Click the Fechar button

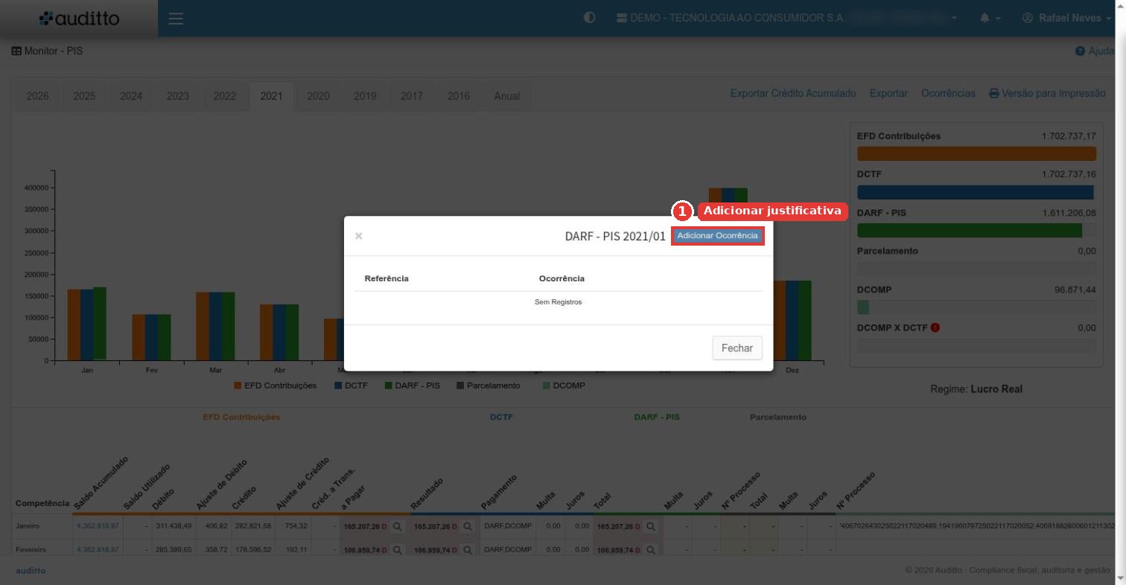pos(737,348)
